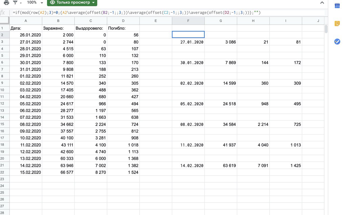Click cell containing 14 599
Viewport: 346px width, 215px height.
pyautogui.click(x=221, y=83)
